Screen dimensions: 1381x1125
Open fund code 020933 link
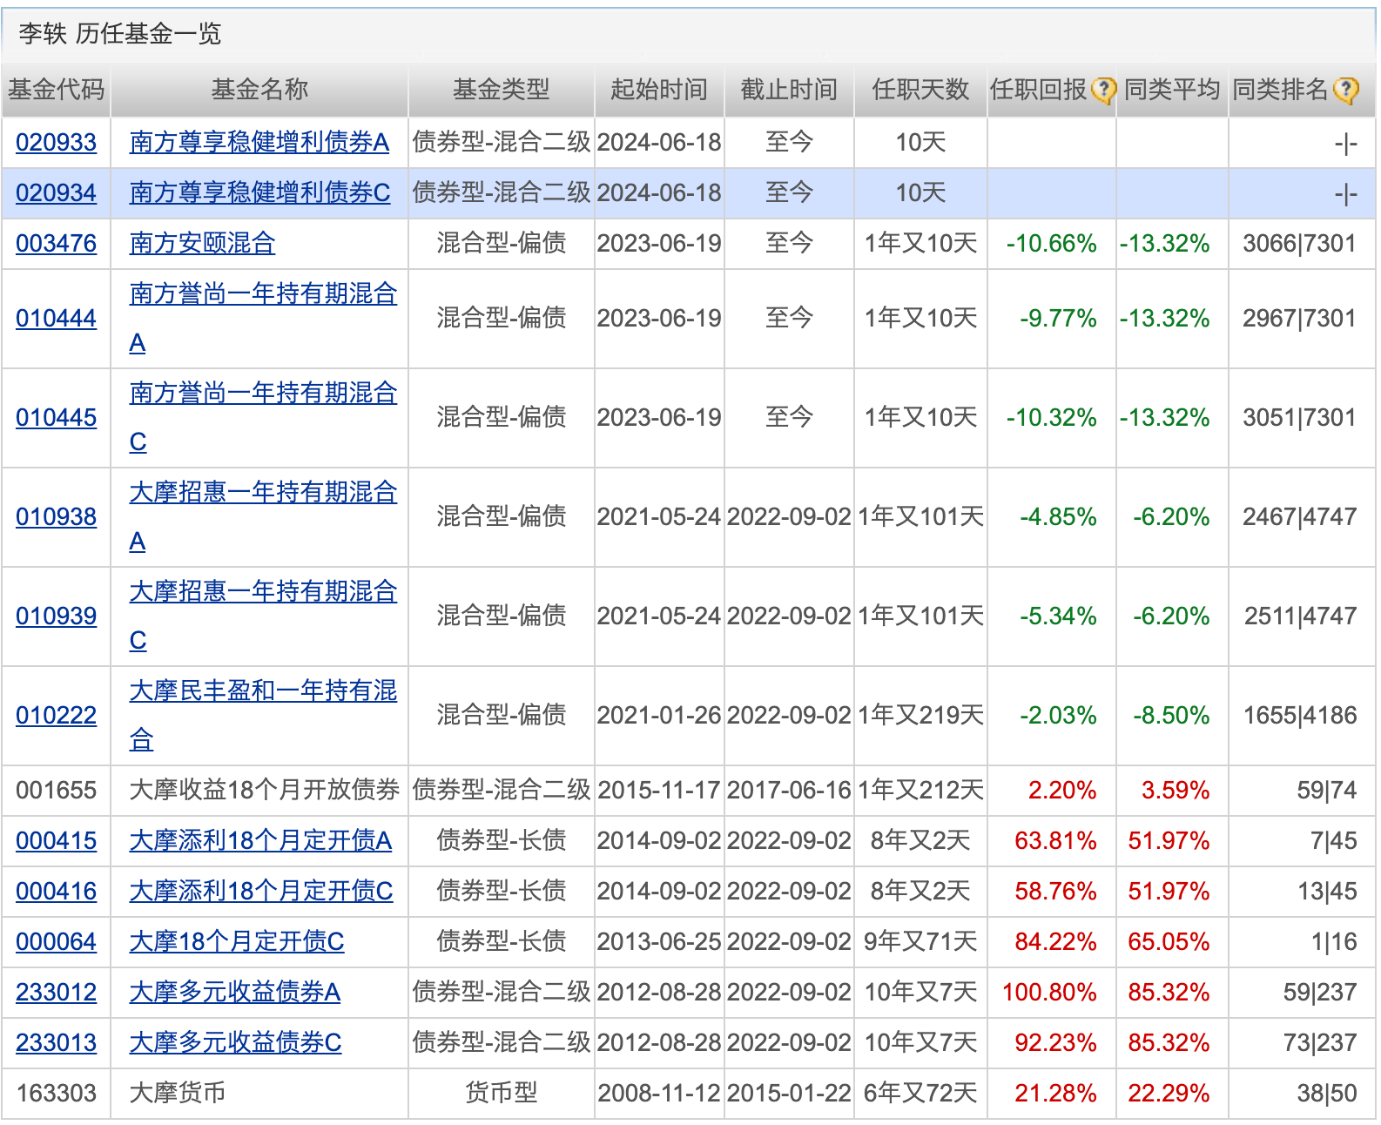56,143
